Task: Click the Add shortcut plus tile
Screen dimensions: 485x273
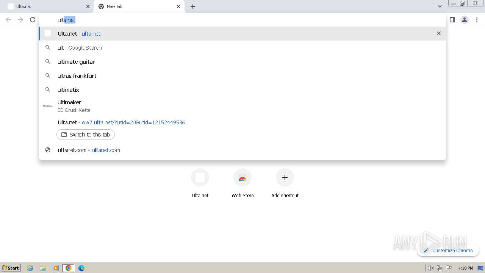Action: point(285,184)
